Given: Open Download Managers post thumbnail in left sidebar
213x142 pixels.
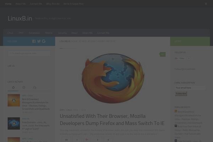Looking at the screenshot, I should coord(14,100).
